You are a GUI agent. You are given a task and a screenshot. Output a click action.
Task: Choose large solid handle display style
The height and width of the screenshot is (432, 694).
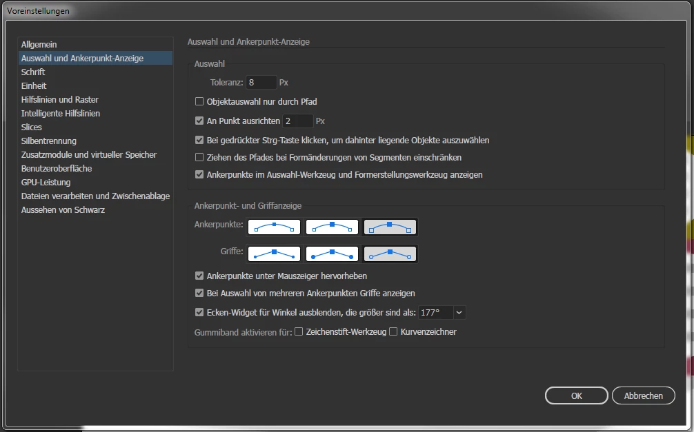point(332,254)
